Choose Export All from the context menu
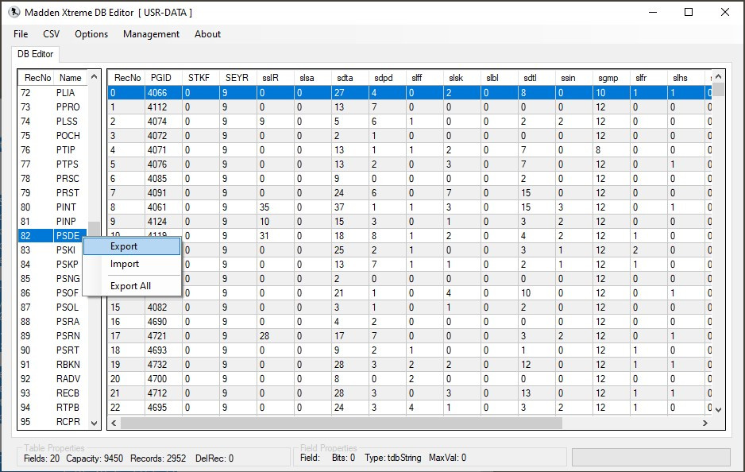The width and height of the screenshot is (745, 472). pyautogui.click(x=132, y=286)
